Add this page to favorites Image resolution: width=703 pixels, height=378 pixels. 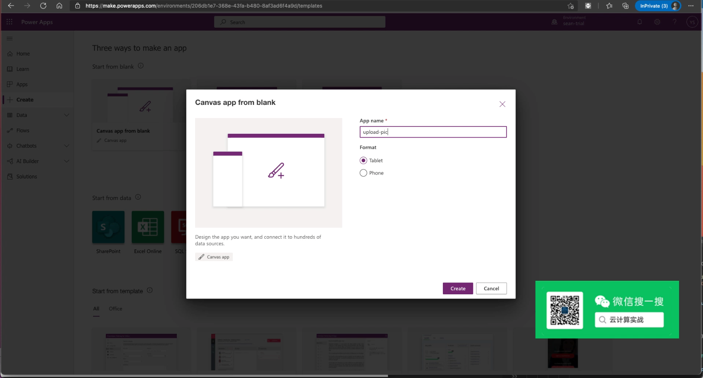coord(570,6)
